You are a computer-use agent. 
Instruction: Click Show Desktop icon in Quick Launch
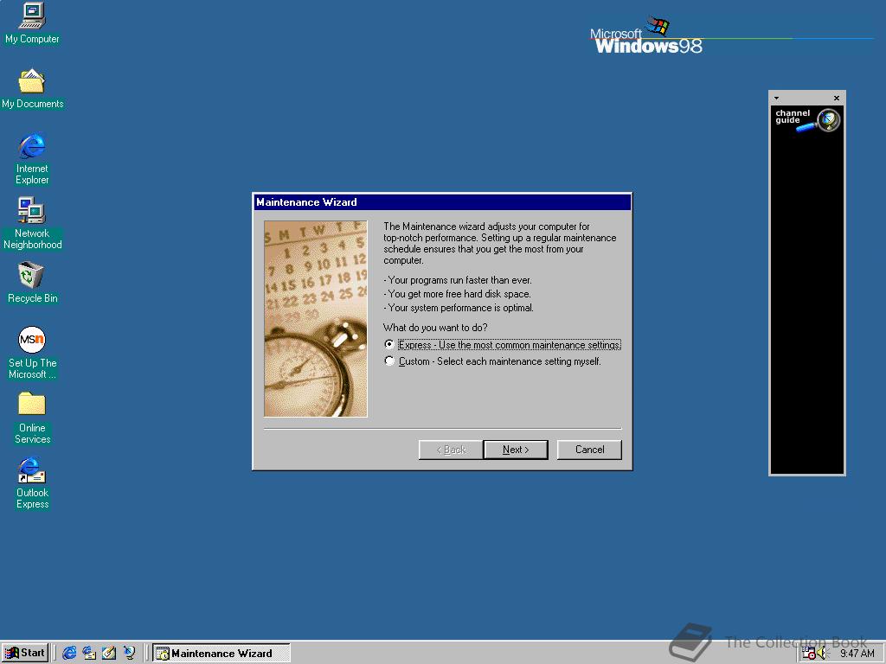[109, 653]
